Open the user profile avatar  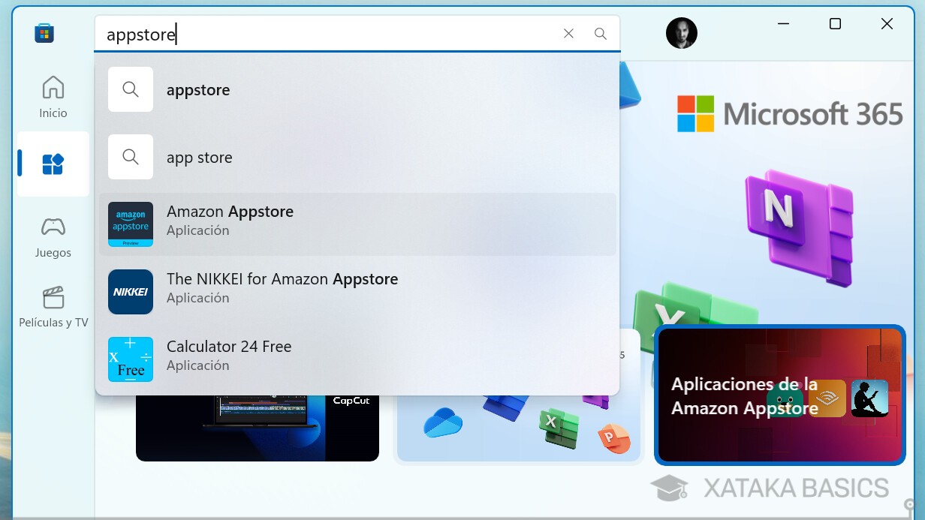click(682, 33)
